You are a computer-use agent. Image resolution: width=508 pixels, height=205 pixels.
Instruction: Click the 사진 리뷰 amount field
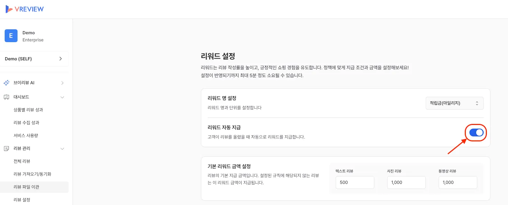406,182
